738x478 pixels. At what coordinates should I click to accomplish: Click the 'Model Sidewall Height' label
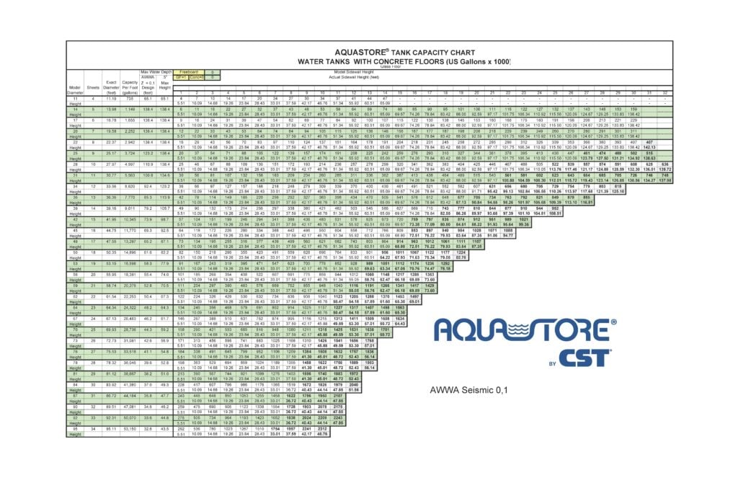tap(354, 72)
